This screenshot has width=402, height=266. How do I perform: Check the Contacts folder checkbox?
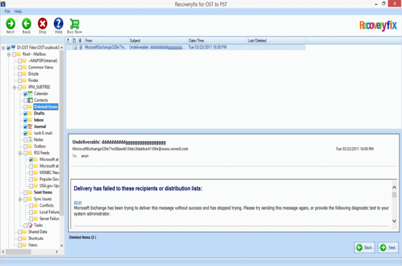(x=25, y=101)
